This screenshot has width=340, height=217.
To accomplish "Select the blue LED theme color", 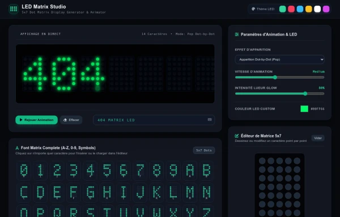I will tap(300, 9).
